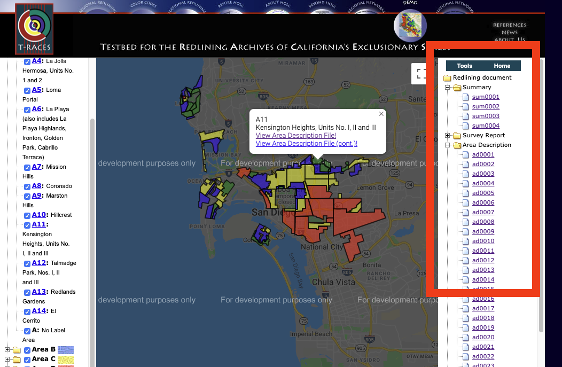Uncheck the A6 La Playa checkbox
The image size is (562, 367).
[27, 110]
